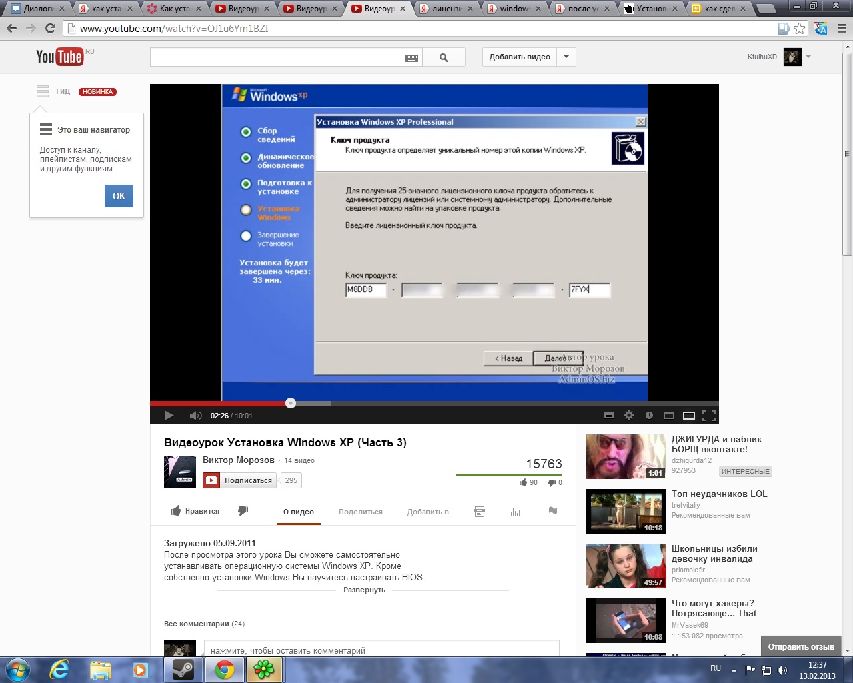
Task: Open ДЖИГУРДА и паблик БОРЩ video
Action: (x=716, y=444)
